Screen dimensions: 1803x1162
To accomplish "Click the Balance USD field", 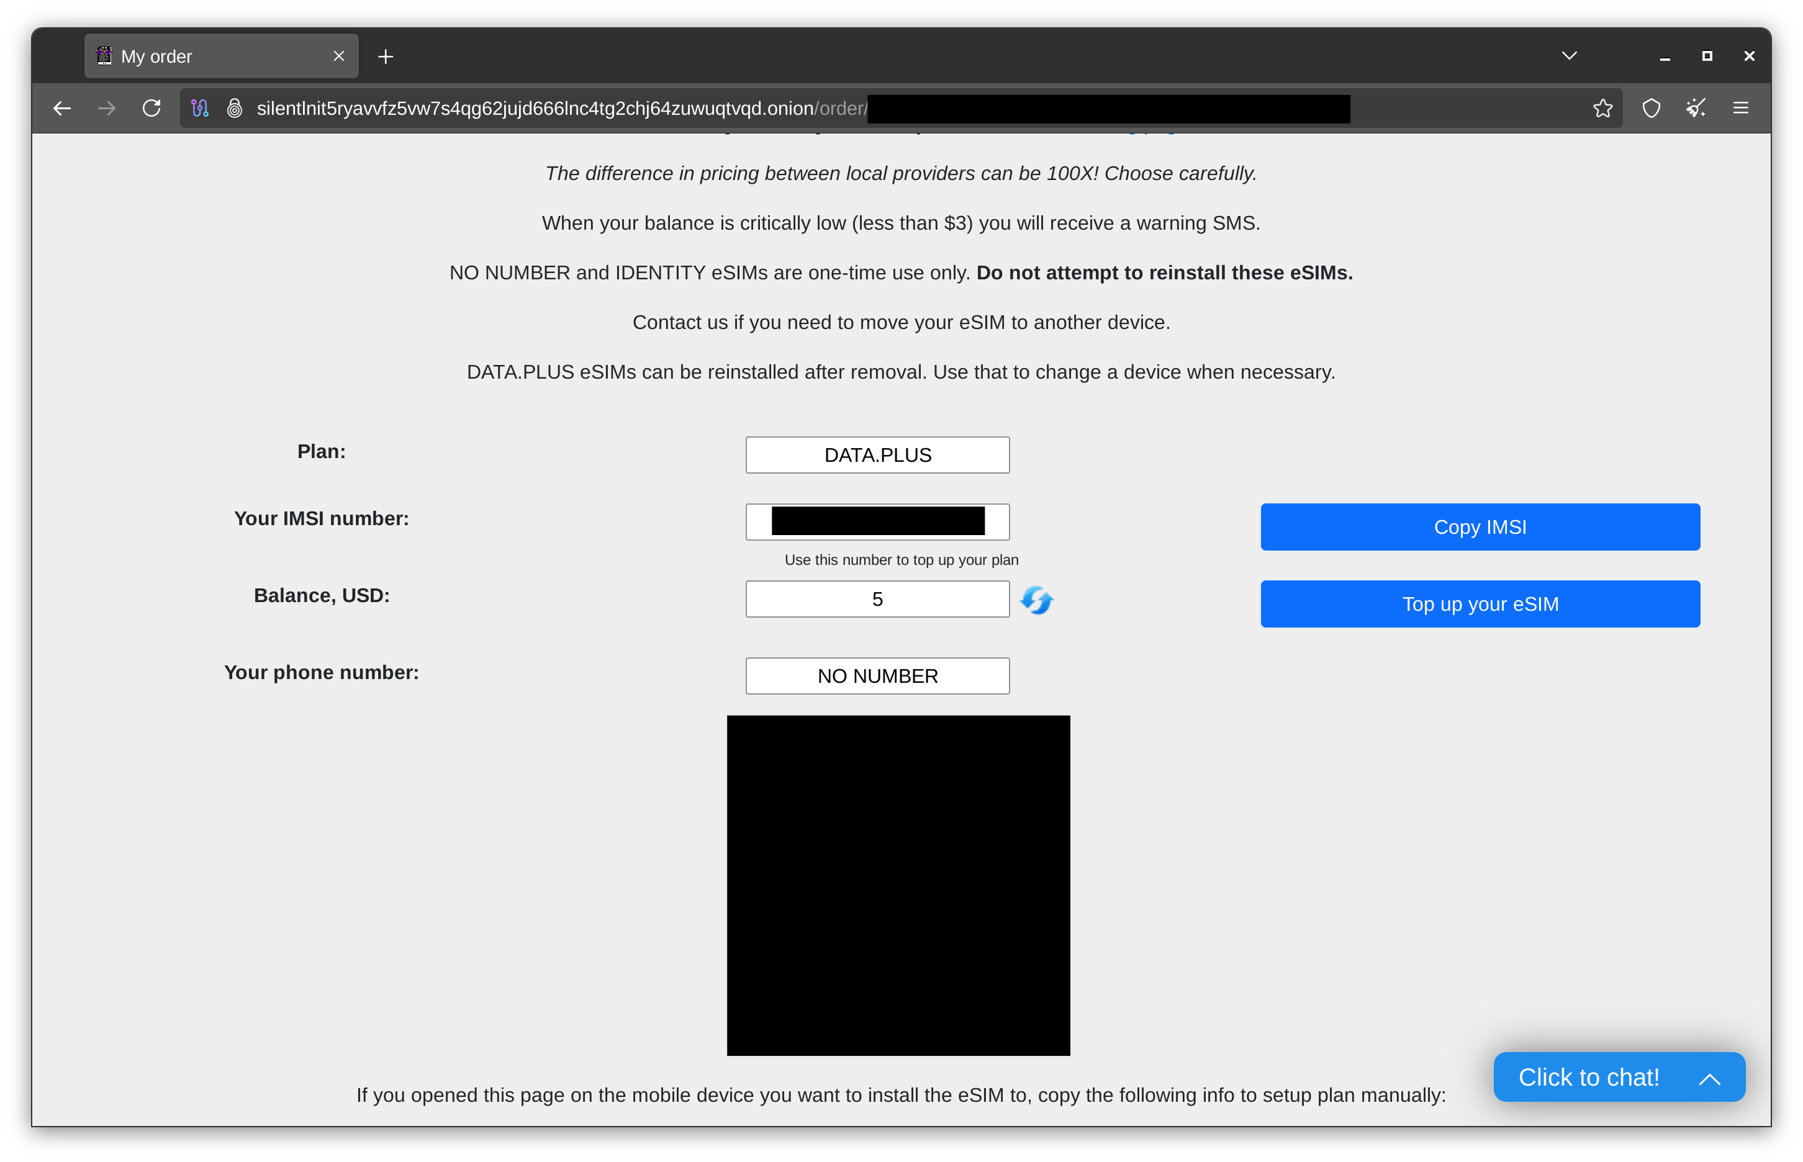I will pos(877,599).
